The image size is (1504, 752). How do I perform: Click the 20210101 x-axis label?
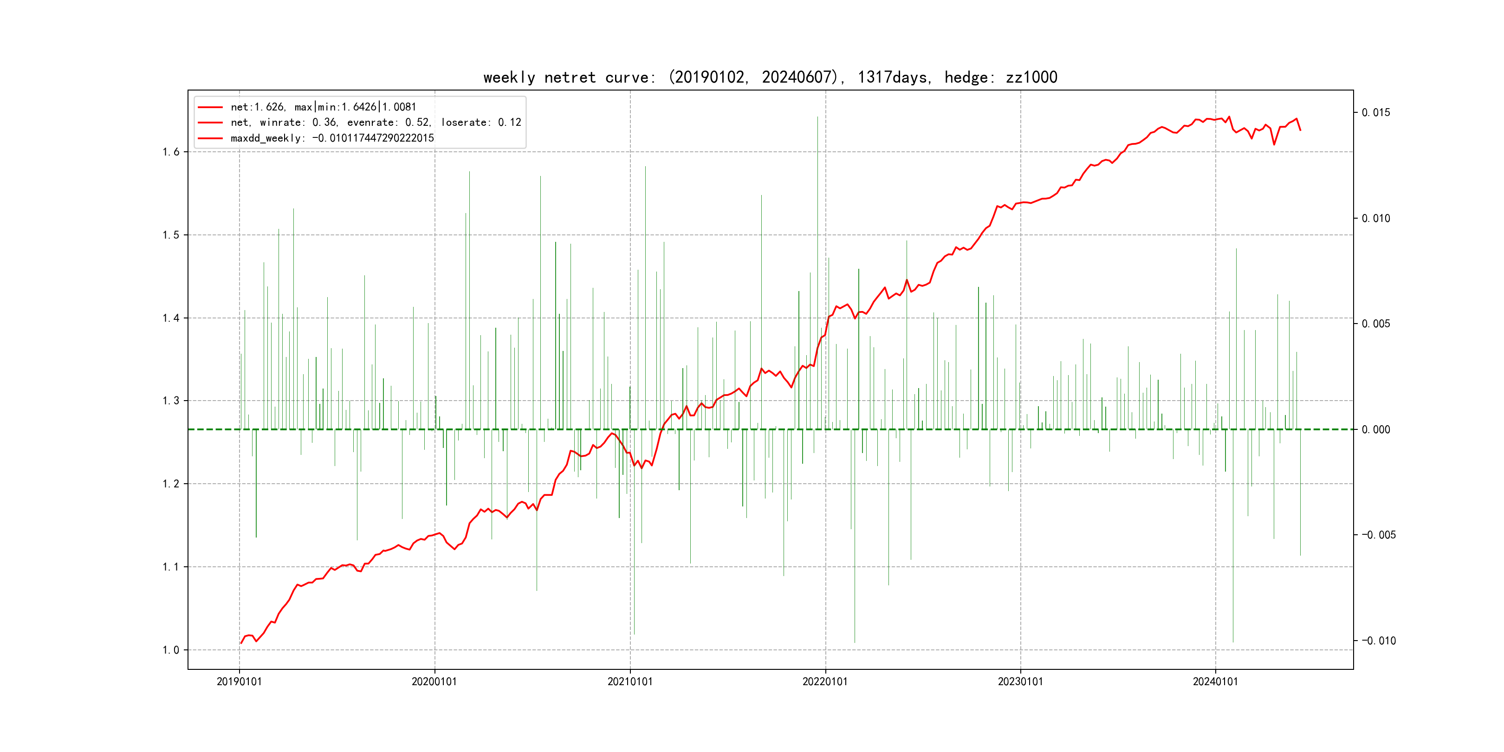[x=630, y=681]
